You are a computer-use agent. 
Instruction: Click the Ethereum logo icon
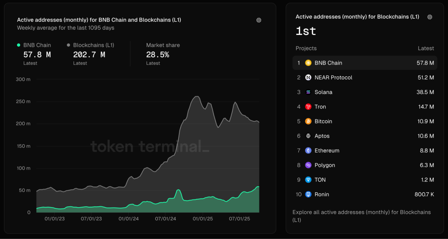308,150
